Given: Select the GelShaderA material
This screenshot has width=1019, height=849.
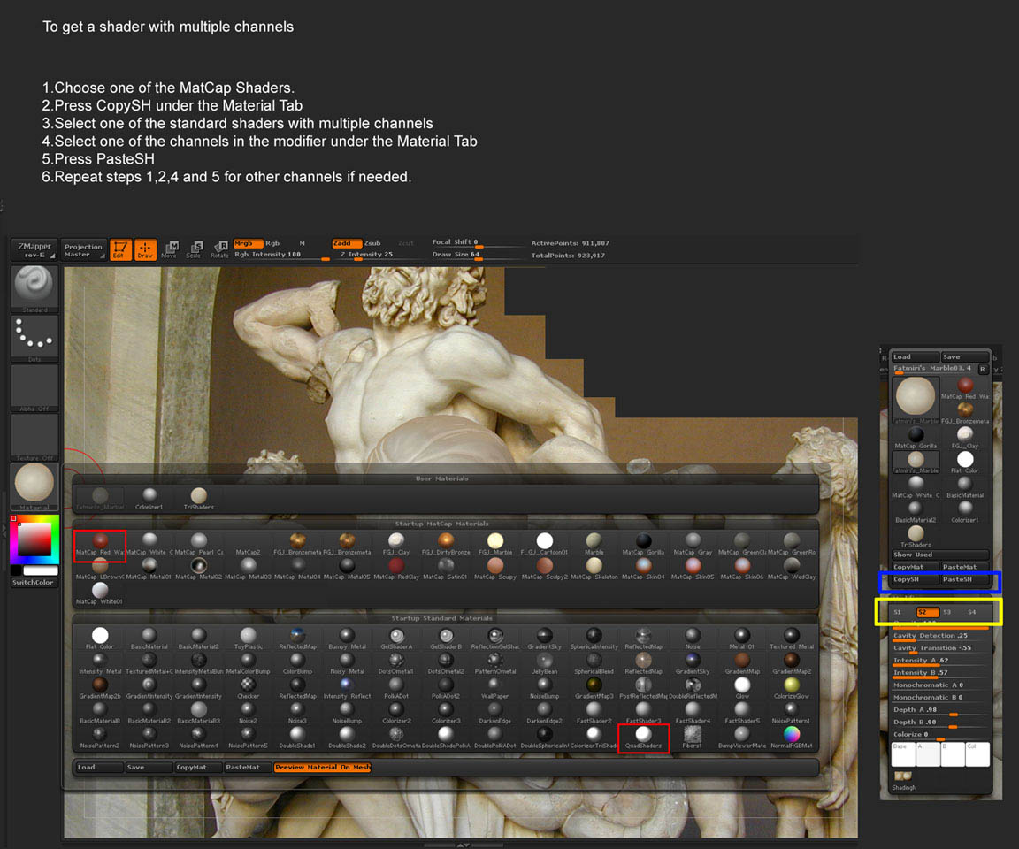Looking at the screenshot, I should (396, 639).
